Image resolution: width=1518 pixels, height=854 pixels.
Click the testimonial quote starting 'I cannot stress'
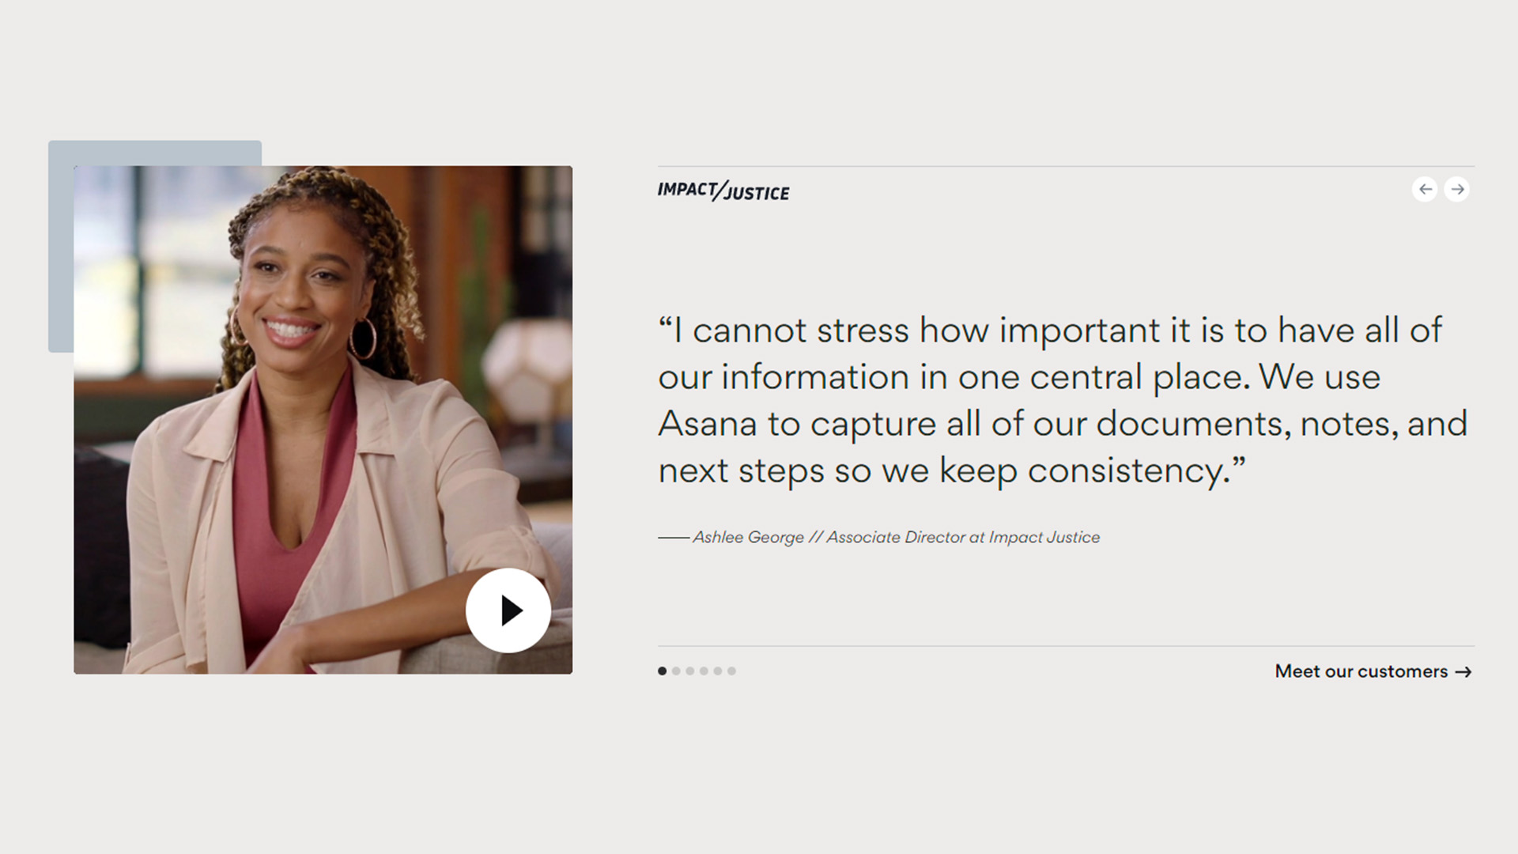(1063, 401)
